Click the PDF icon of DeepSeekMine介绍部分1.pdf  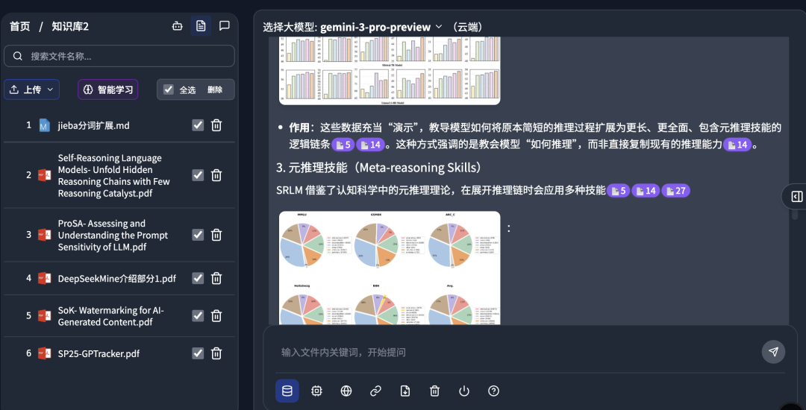pyautogui.click(x=45, y=278)
